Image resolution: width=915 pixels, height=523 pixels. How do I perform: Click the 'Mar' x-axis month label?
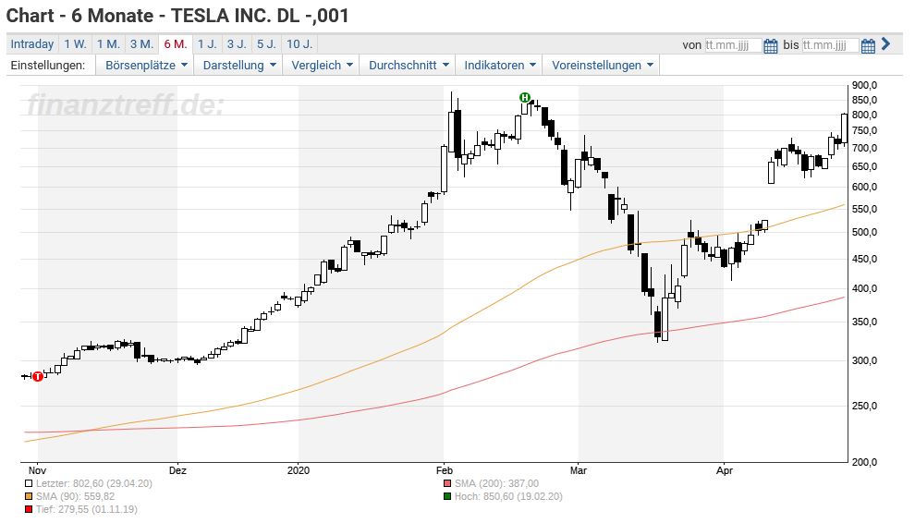coord(579,470)
